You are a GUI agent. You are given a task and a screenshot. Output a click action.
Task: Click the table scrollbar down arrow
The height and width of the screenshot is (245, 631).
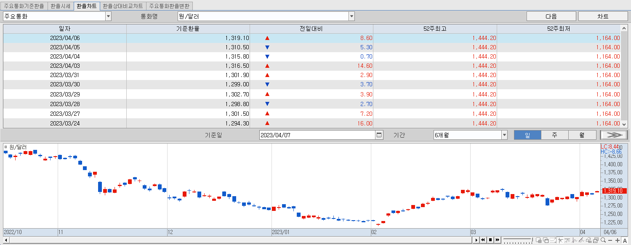click(624, 124)
